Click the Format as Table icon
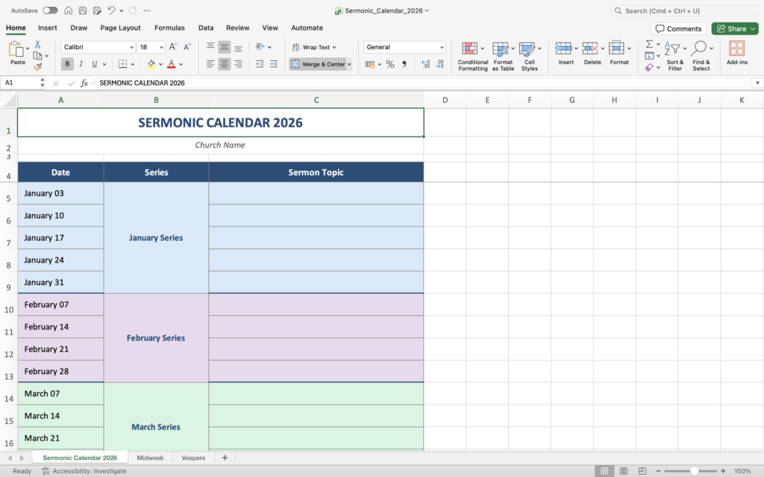The width and height of the screenshot is (764, 477). tap(503, 56)
